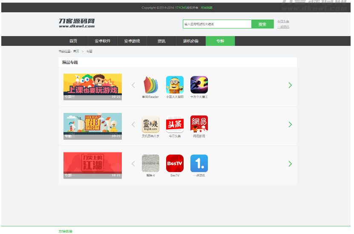The image size is (354, 234).
Task: Switch to the 安卓游戏 navigation tab
Action: 132,41
